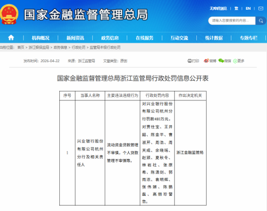
Task: Open the 新闻资讯 navigation menu
Action: click(75, 38)
